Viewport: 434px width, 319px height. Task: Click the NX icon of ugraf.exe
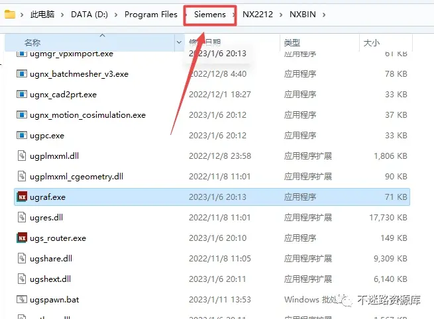(x=22, y=197)
